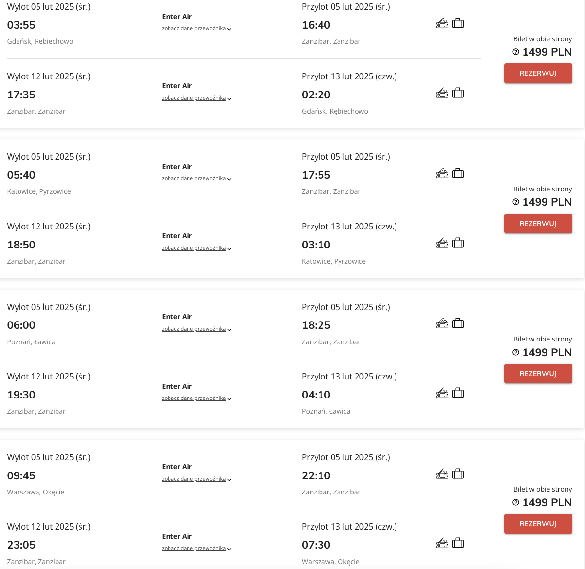This screenshot has height=569, width=585.
Task: Click meal icon on Gdańsk 03:55 departure
Action: pos(442,23)
